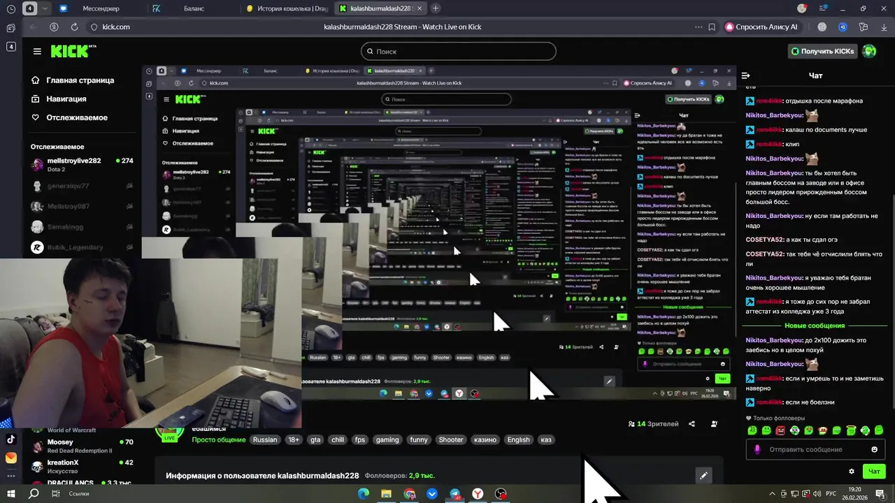Click the fps stream tag

[x=360, y=439]
